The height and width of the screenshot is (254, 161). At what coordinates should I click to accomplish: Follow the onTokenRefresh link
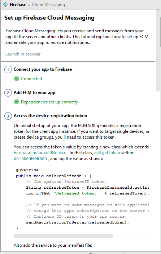coord(30,159)
